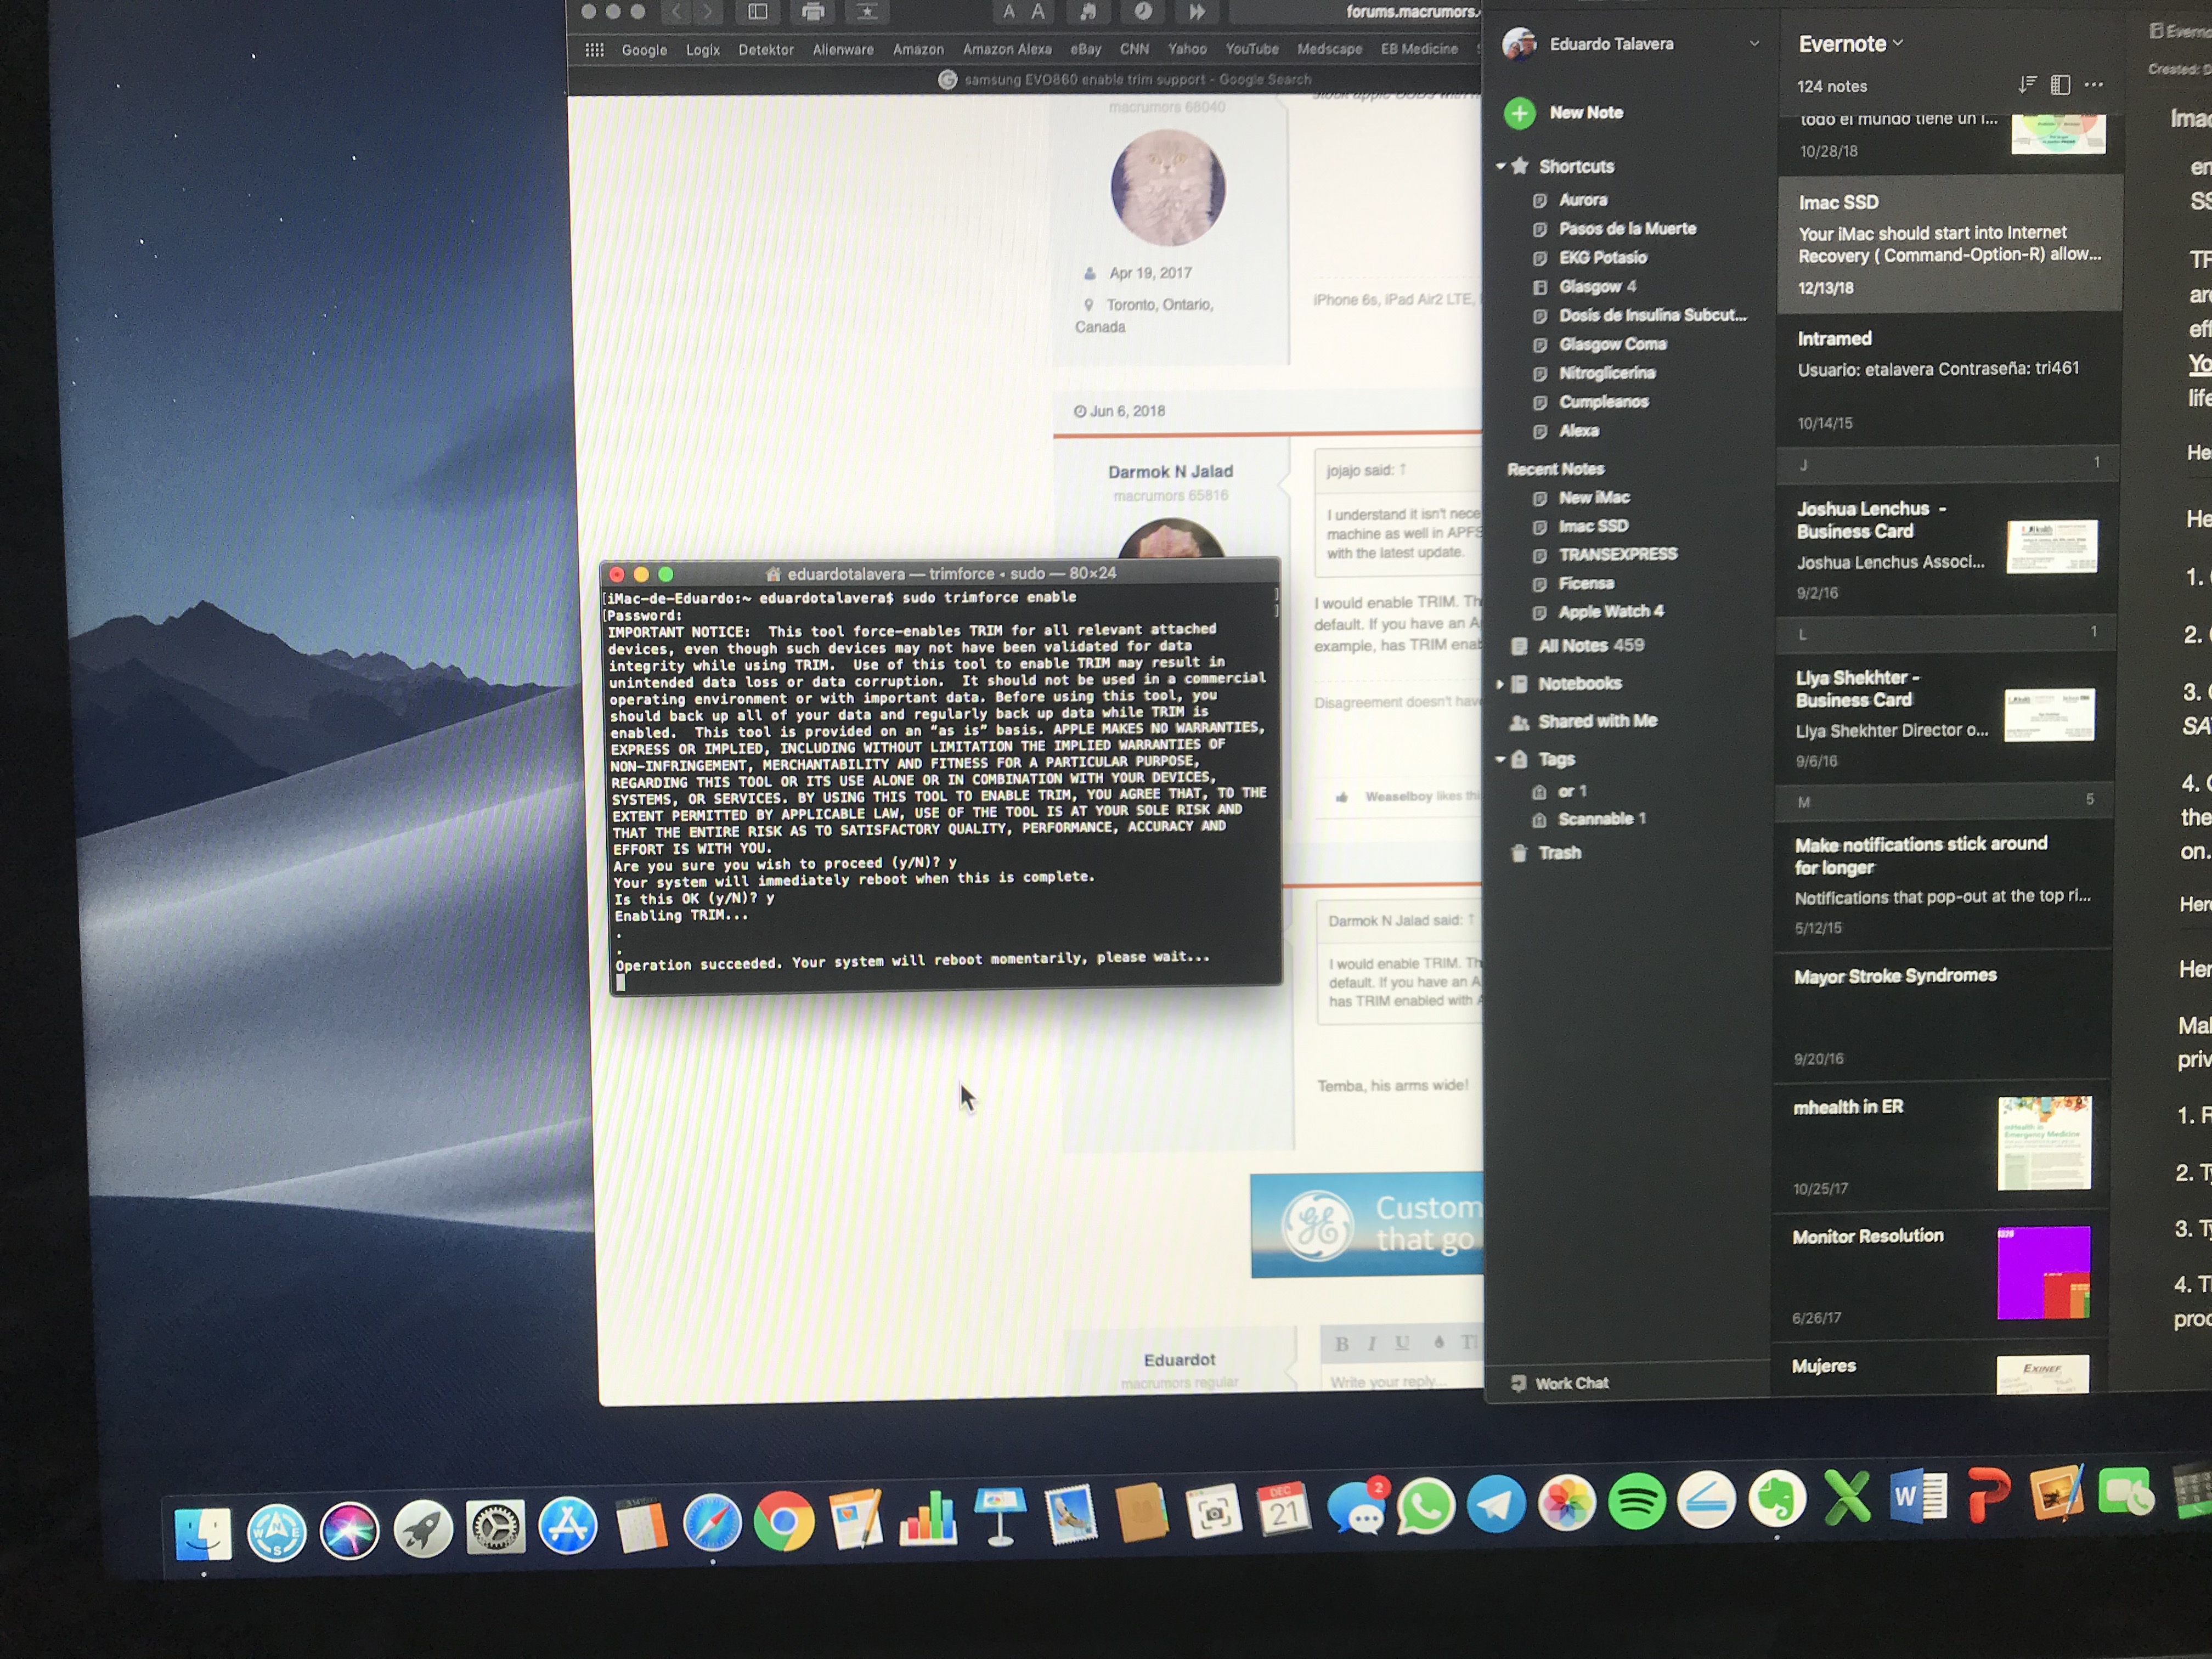Image resolution: width=2212 pixels, height=1659 pixels.
Task: Collapse the Shortcuts section triangle
Action: click(x=1500, y=166)
